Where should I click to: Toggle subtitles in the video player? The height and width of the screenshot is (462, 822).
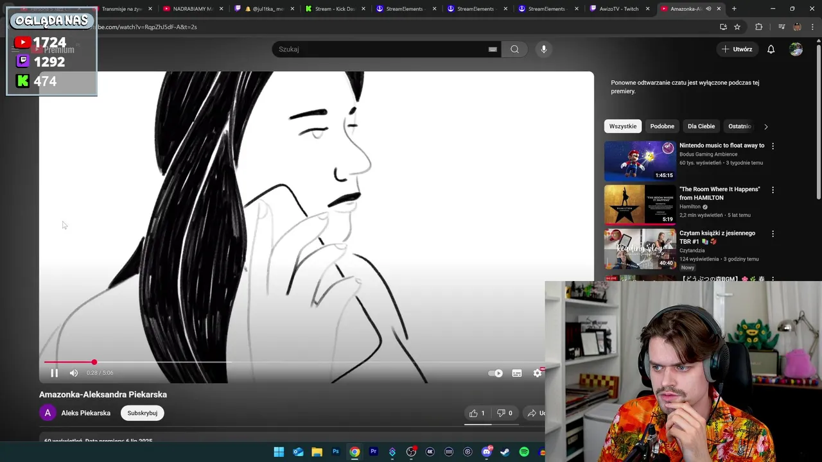tap(517, 373)
